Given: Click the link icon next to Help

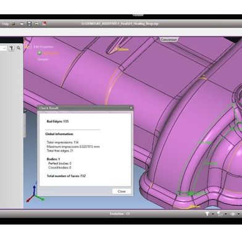Looking at the screenshot, I should click(x=14, y=24).
